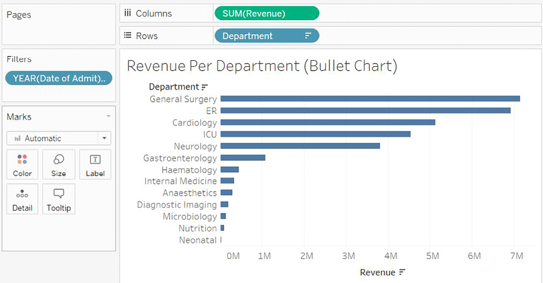This screenshot has width=543, height=283.
Task: Click the sort icon beside Department header
Action: [205, 87]
